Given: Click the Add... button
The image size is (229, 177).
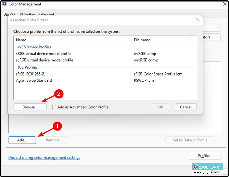Looking at the screenshot, I should pos(22,140).
